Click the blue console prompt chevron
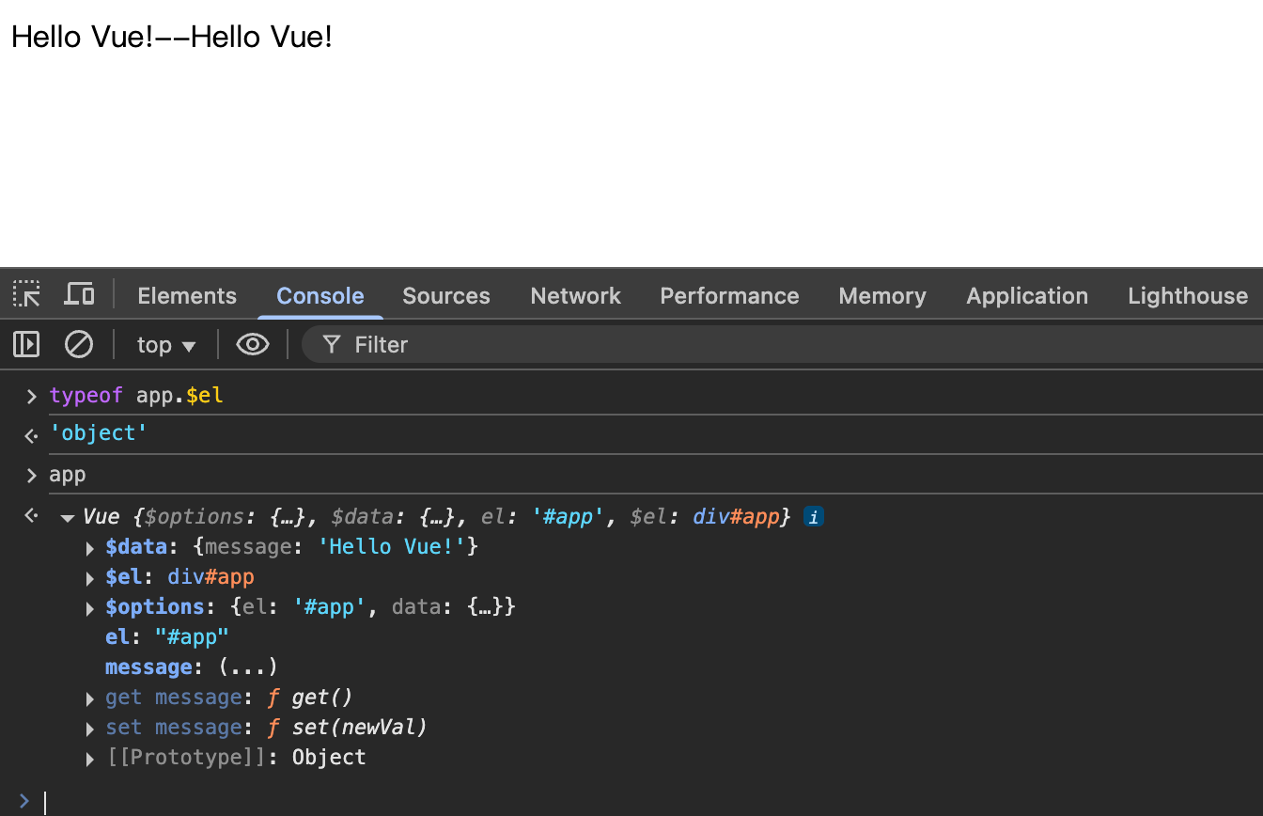The height and width of the screenshot is (816, 1263). click(24, 802)
